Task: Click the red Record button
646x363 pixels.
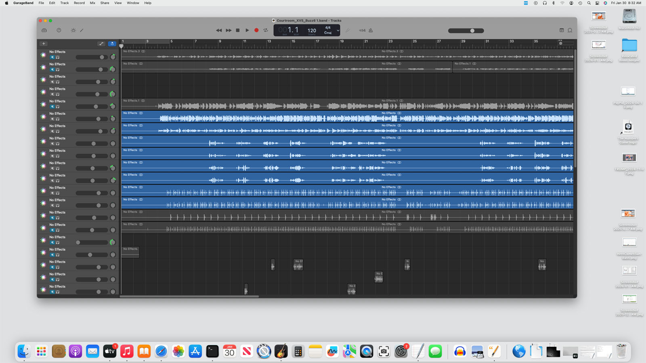Action: coord(256,30)
